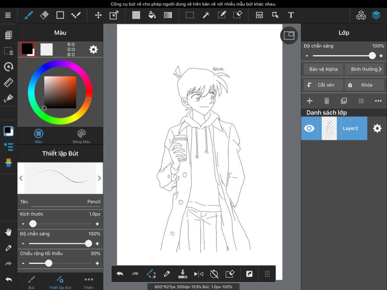Select the Text tool

tap(291, 15)
